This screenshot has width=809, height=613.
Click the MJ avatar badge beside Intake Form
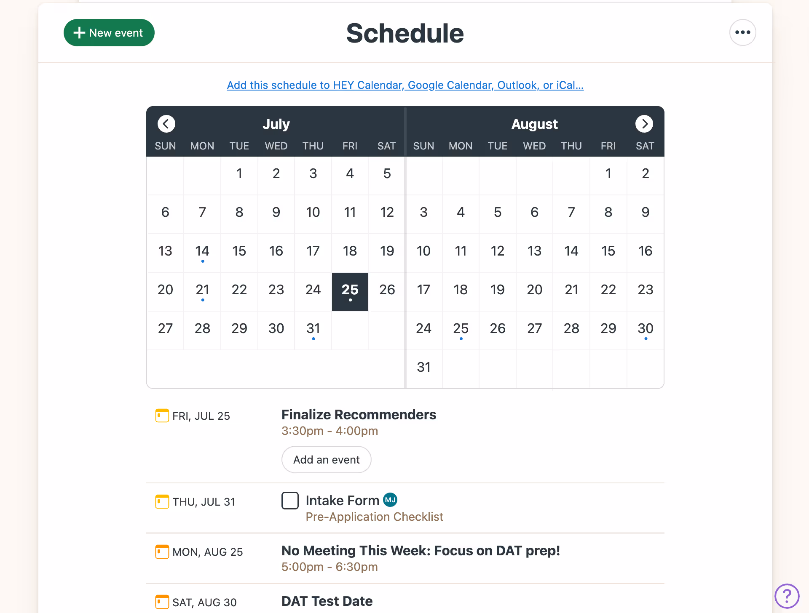tap(391, 500)
